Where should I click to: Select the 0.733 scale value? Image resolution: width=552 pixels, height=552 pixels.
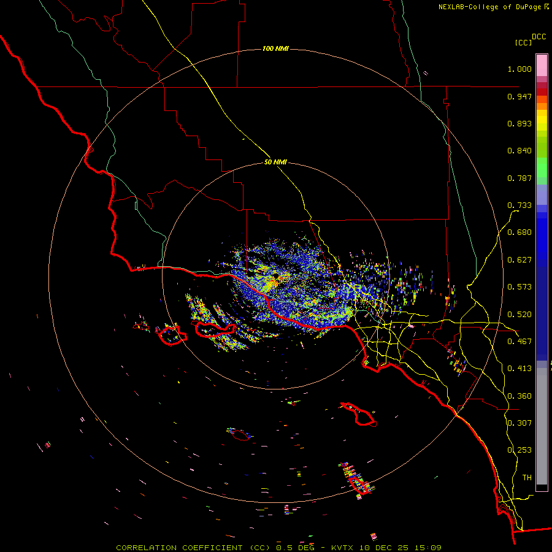519,205
